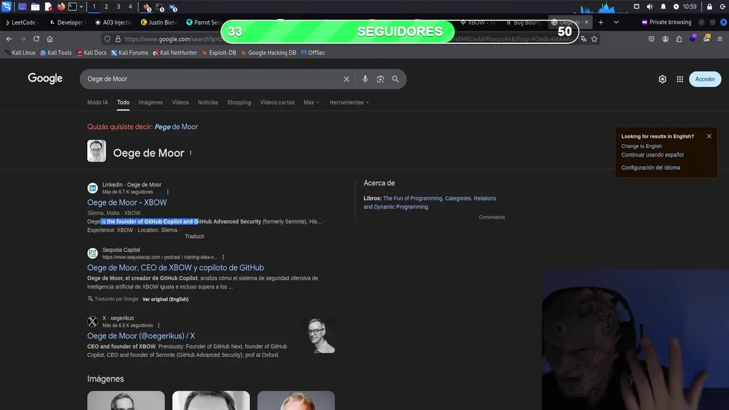Click the Acceder sign-in button
This screenshot has width=729, height=410.
pos(705,79)
